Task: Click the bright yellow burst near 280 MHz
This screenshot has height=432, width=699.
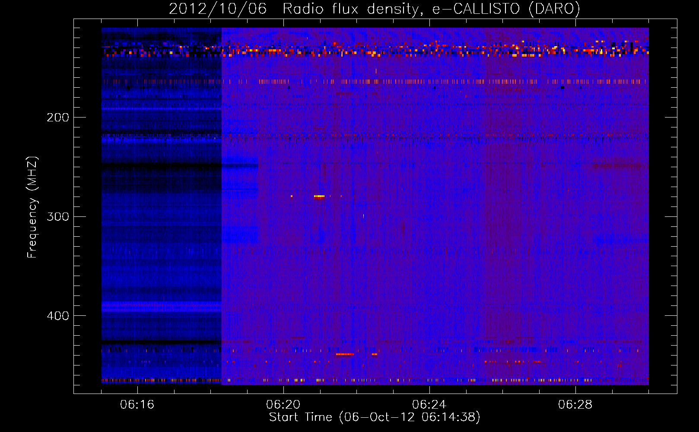Action: tap(319, 196)
